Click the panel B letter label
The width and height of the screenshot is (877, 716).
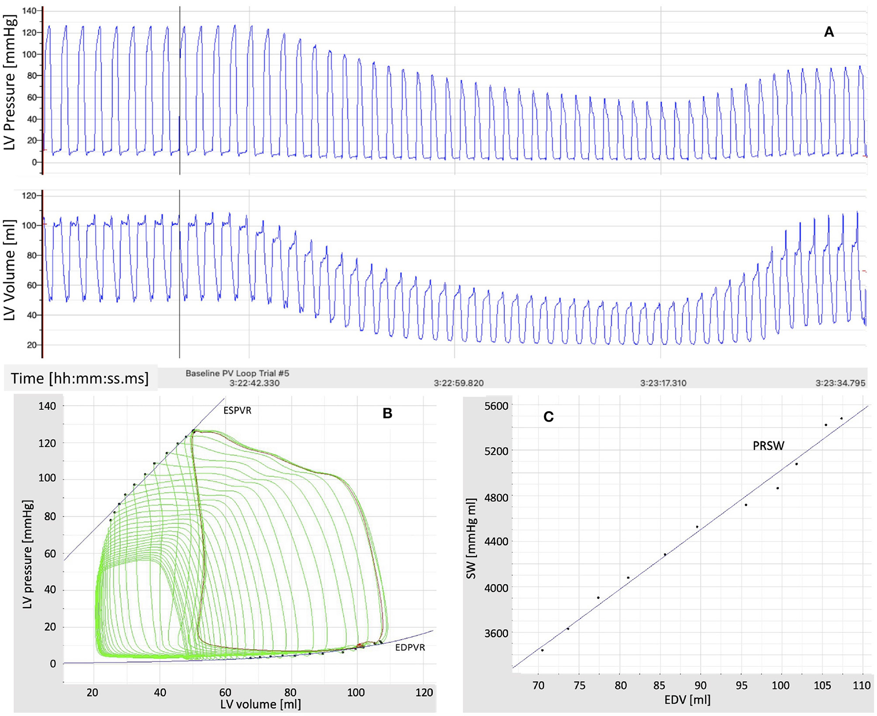387,414
